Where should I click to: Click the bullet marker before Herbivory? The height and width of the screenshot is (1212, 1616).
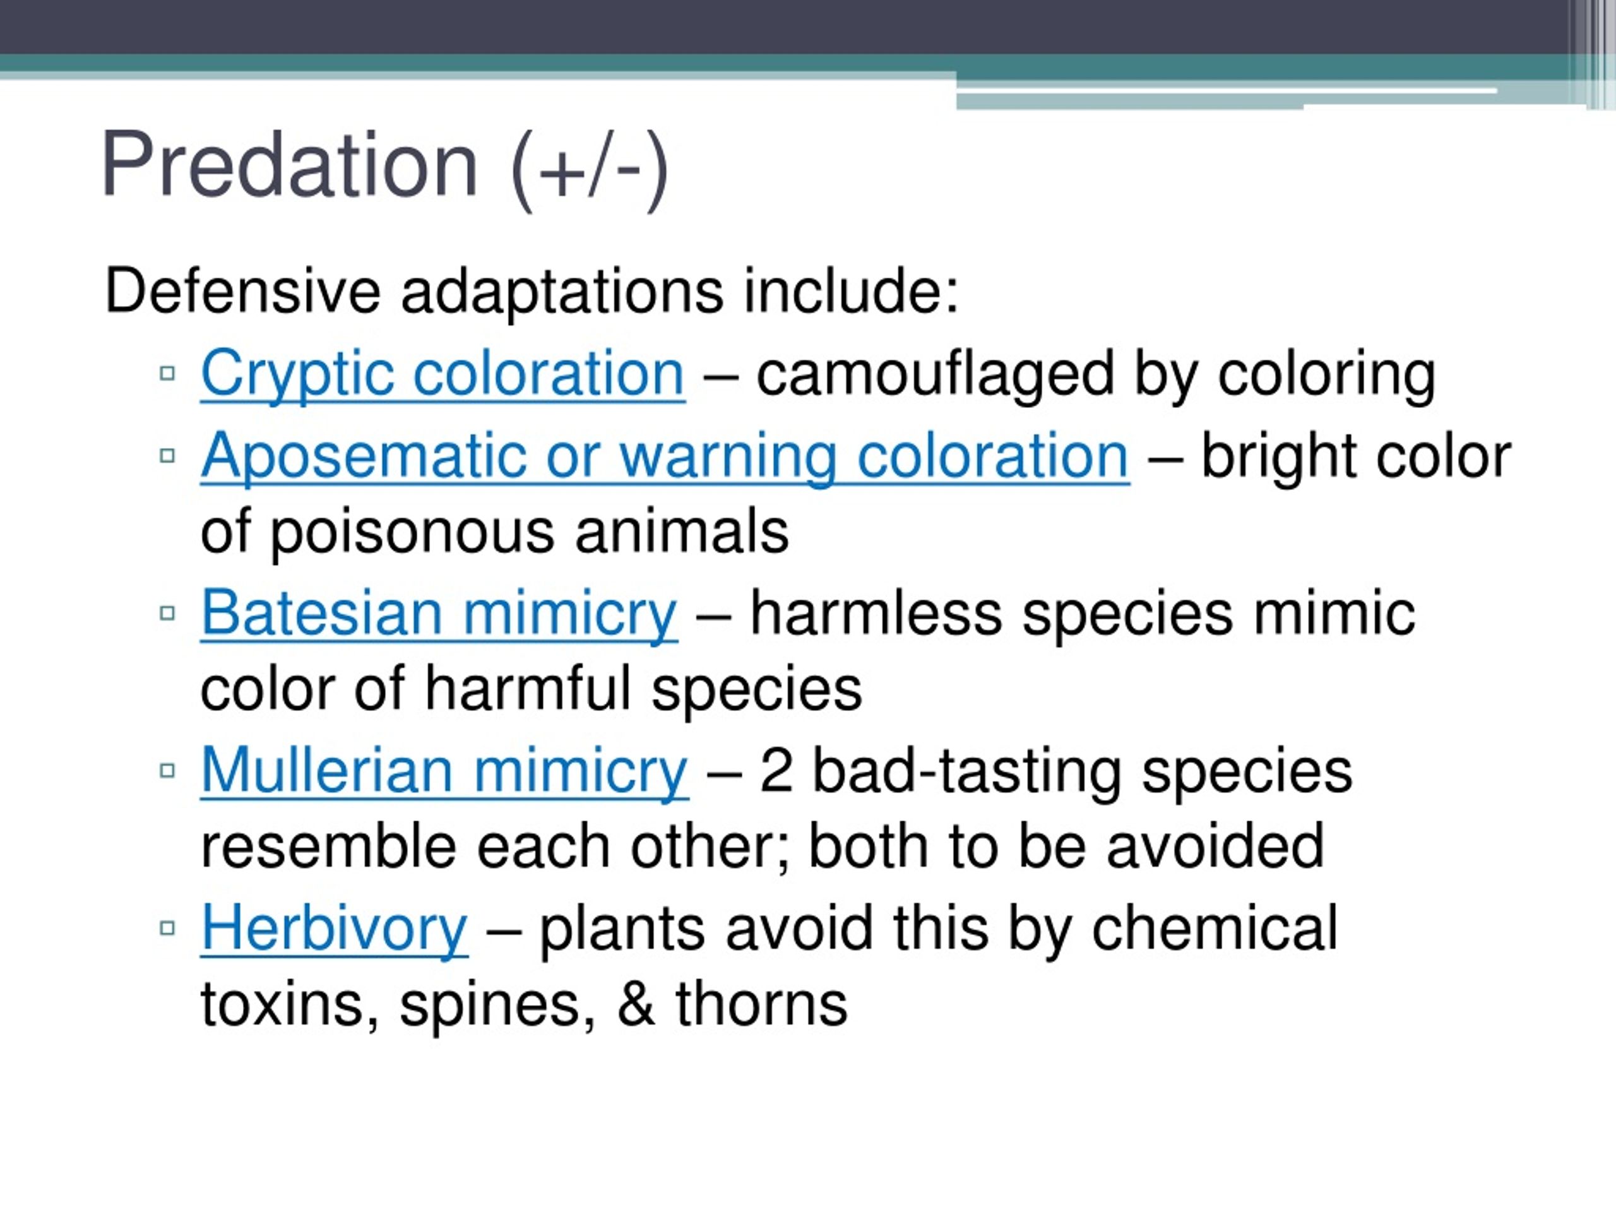[x=167, y=928]
